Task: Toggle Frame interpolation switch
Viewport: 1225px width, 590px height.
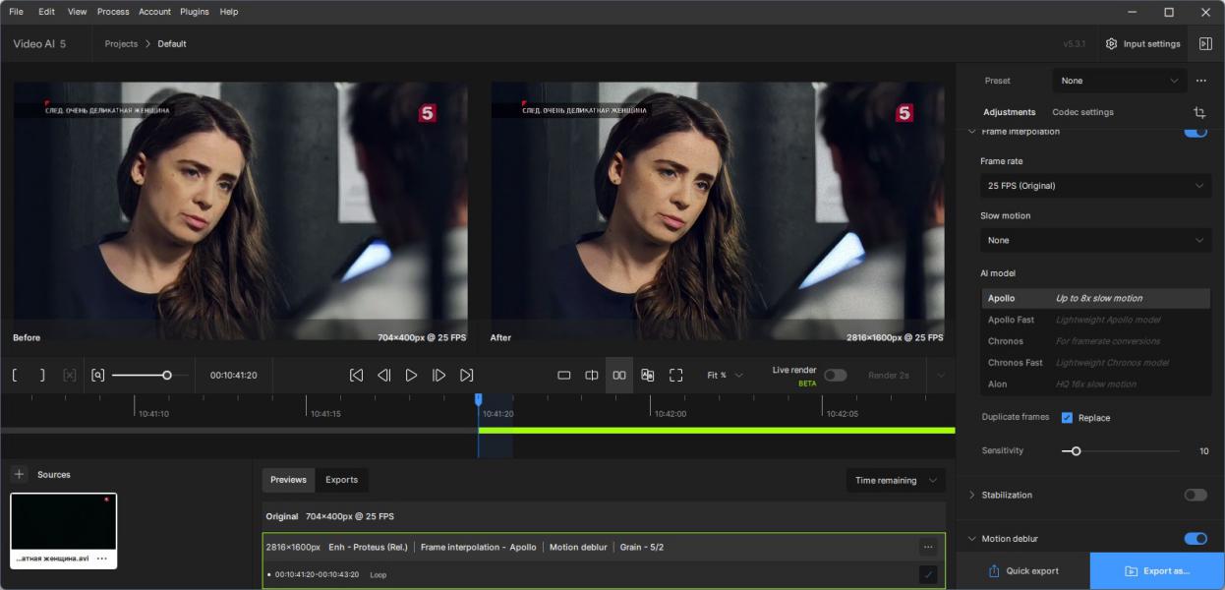Action: click(1196, 131)
